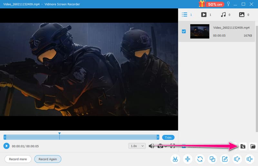Switch to the video recordings tab
This screenshot has width=258, height=166.
(x=204, y=15)
